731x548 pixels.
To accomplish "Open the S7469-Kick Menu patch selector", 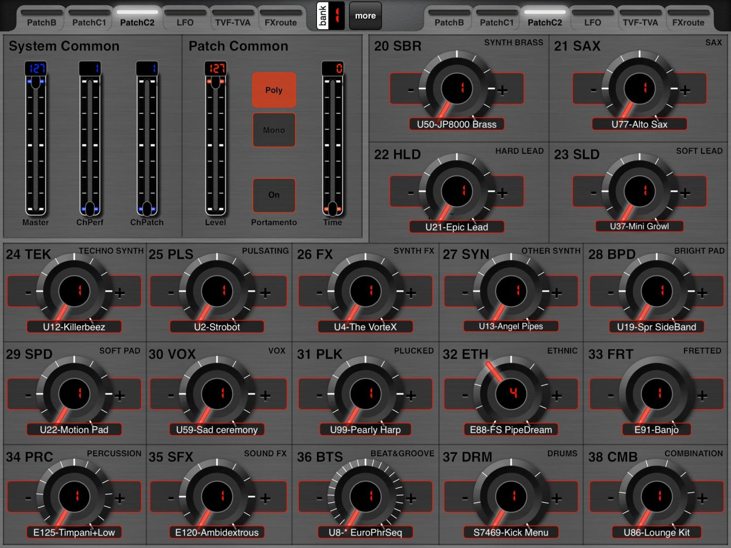I will pyautogui.click(x=511, y=532).
